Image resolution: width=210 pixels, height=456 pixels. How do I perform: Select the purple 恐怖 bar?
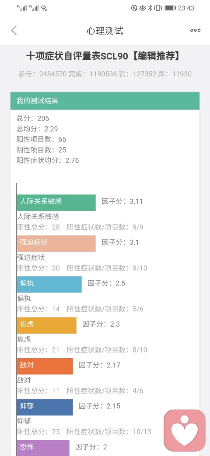coord(43,448)
